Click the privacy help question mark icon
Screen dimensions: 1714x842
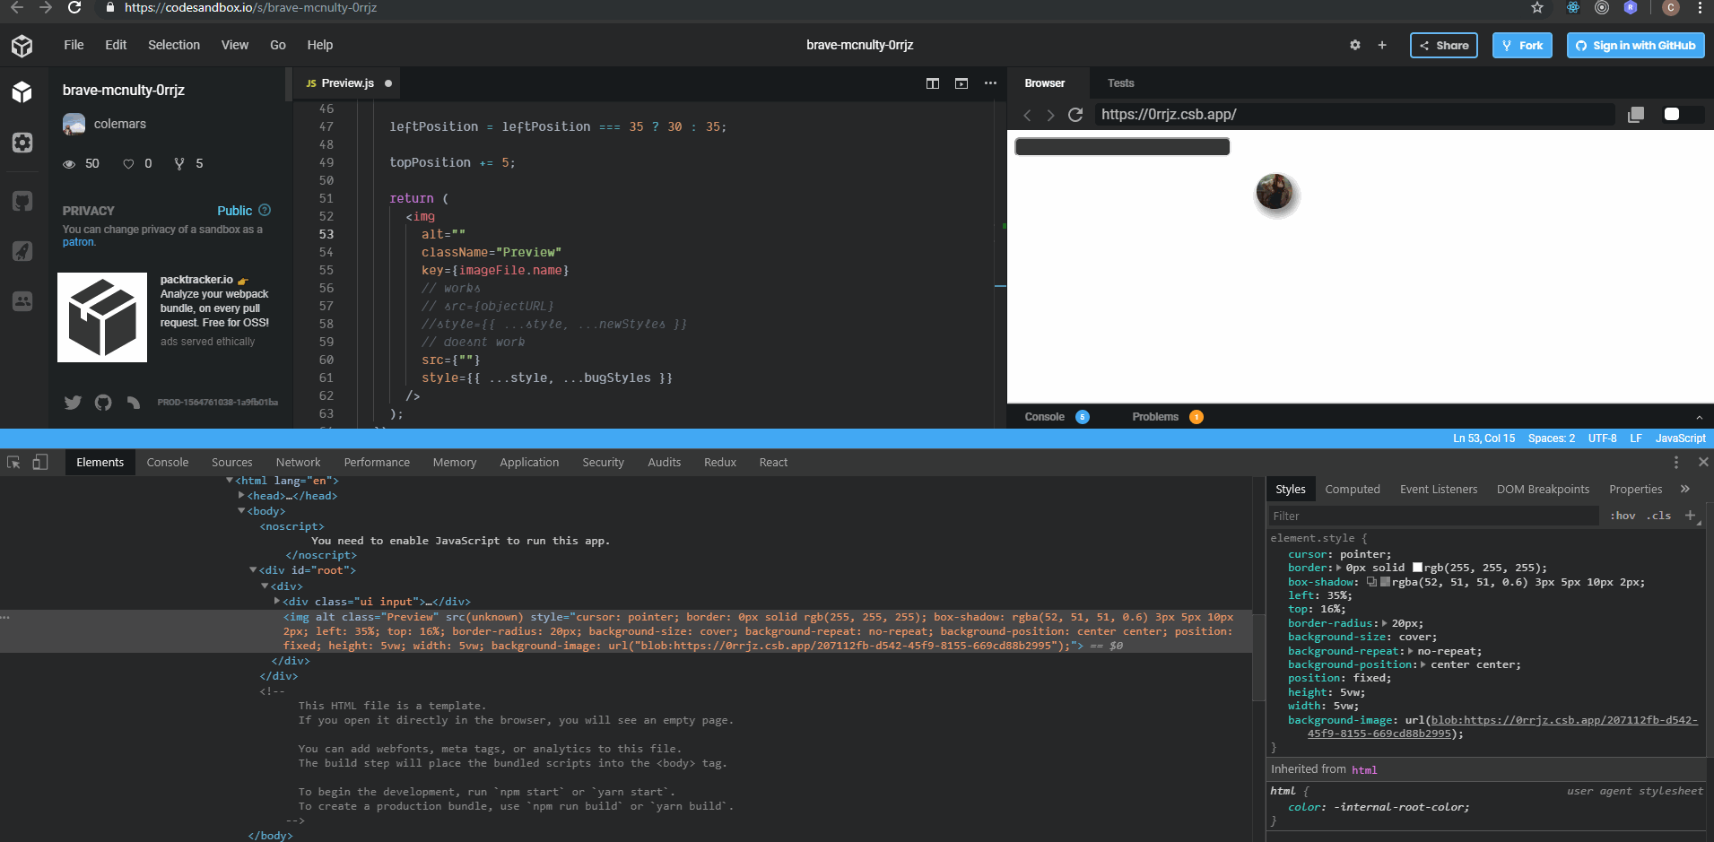265,210
